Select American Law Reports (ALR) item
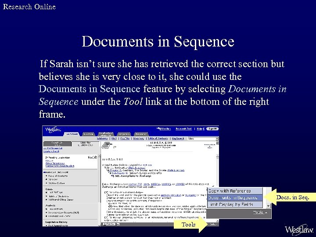This screenshot has width=316, height=237. click(64, 212)
